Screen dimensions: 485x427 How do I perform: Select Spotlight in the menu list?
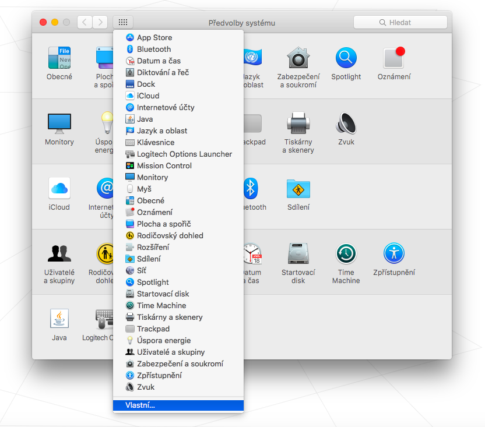click(x=178, y=282)
